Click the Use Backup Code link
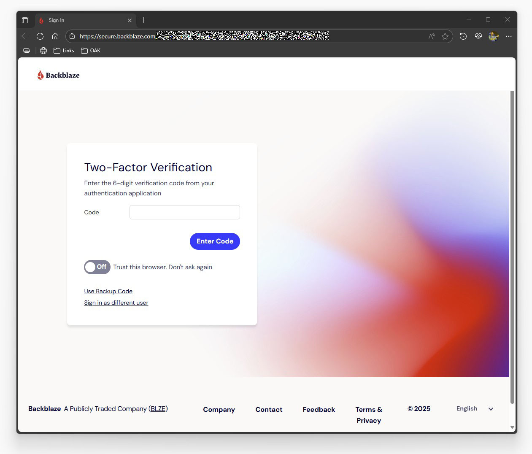532x454 pixels. [108, 292]
